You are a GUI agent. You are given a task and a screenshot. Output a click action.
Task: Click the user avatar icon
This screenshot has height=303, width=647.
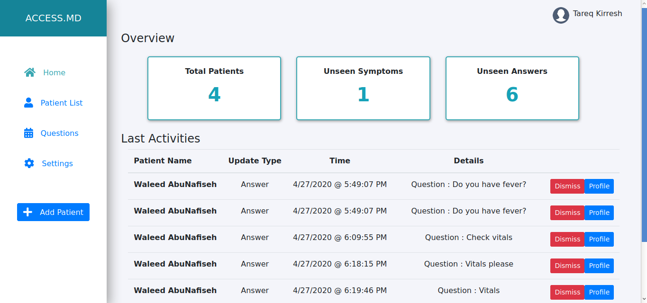point(561,15)
